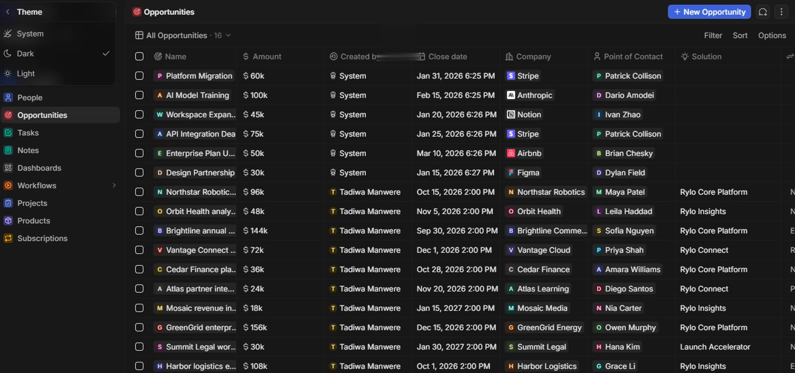Open the Sofia Nguyen contact chip
This screenshot has height=373, width=795.
tap(624, 231)
